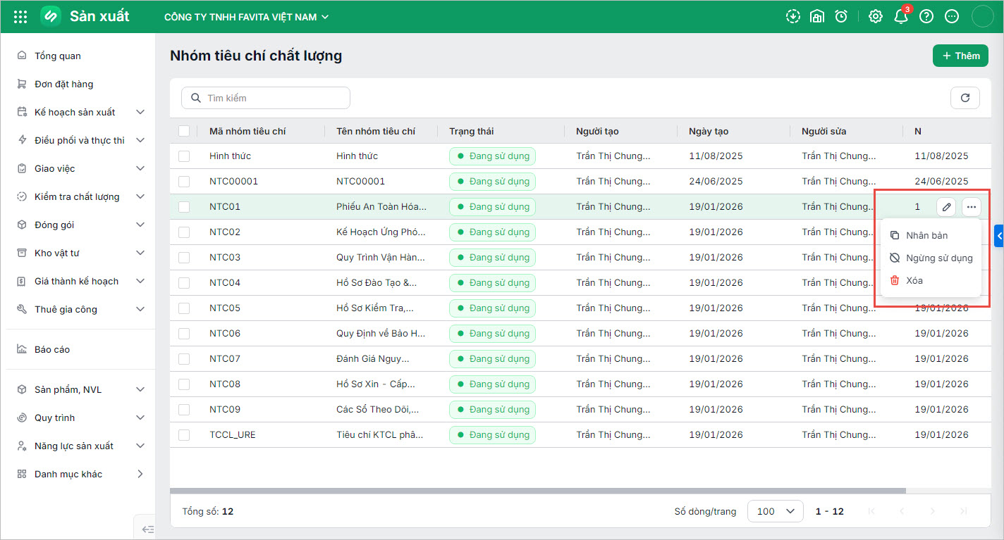Viewport: 1004px width, 540px height.
Task: Click the NTC06 code cell
Action: (225, 334)
